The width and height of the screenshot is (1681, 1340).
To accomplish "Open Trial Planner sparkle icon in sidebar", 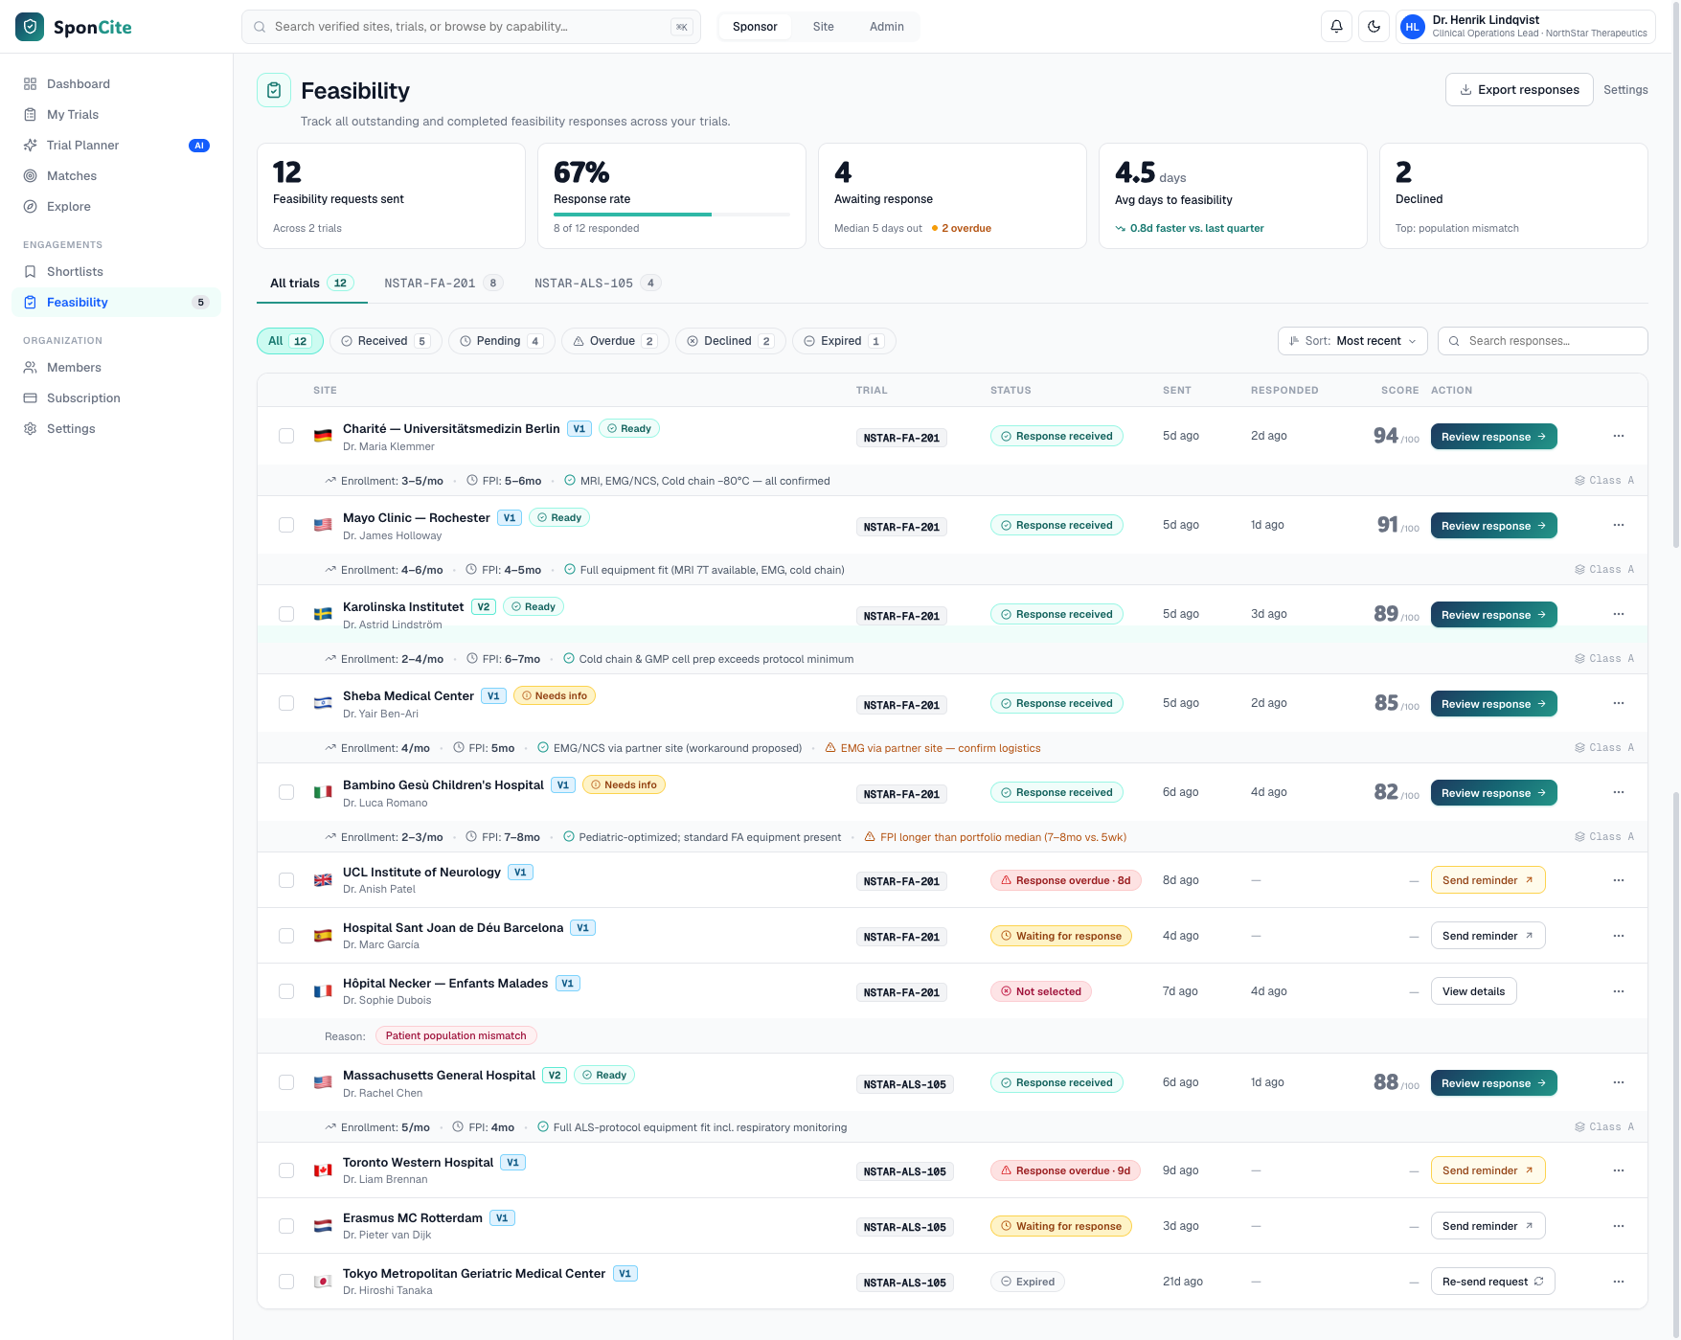I will (x=30, y=146).
